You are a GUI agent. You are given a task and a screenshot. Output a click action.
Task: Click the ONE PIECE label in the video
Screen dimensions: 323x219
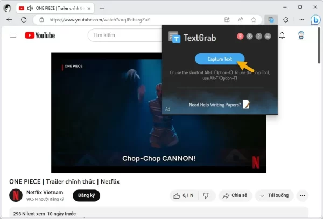tap(74, 66)
